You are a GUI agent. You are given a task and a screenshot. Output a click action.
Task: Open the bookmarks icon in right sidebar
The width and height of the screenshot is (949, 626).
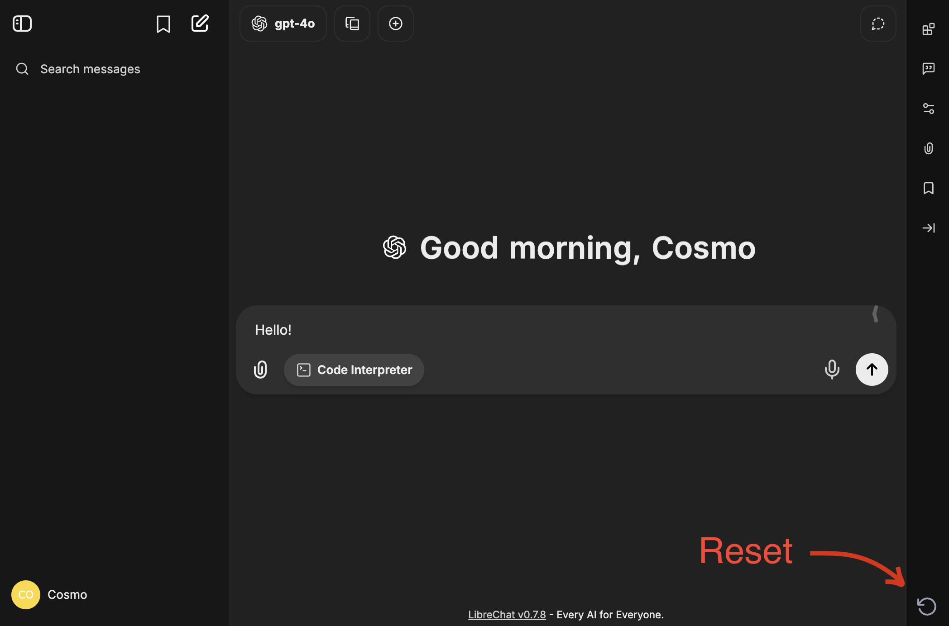coord(928,188)
